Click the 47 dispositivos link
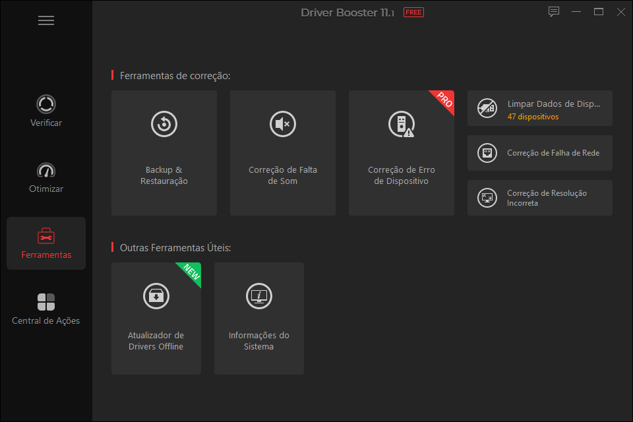Screen dimensions: 633x422 click(533, 117)
